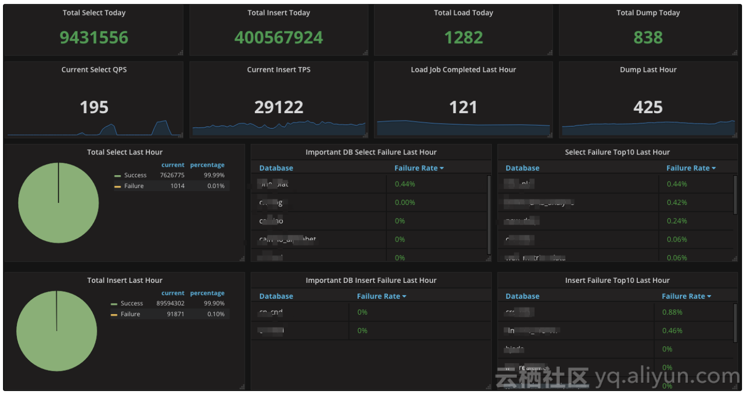Click resize handle of Total Insert Today panel

pos(365,53)
